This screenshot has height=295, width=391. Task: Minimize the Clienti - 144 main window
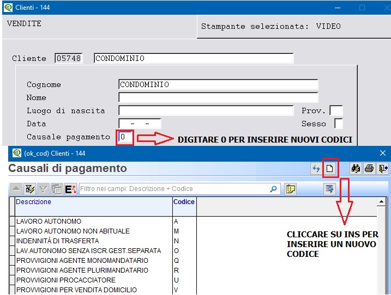[x=338, y=8]
